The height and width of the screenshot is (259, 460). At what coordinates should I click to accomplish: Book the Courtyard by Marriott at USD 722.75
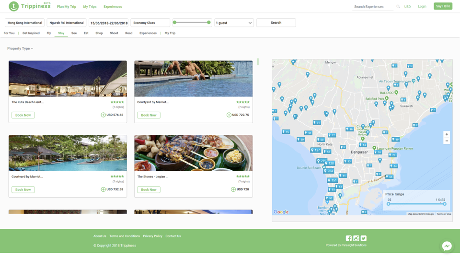[x=149, y=115]
